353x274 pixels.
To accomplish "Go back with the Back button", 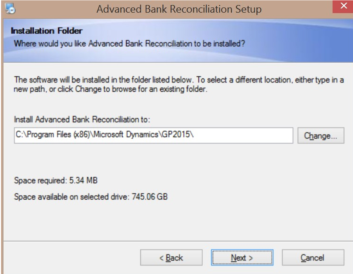I will coord(171,258).
